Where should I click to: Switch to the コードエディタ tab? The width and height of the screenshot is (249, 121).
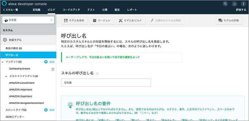point(71,10)
